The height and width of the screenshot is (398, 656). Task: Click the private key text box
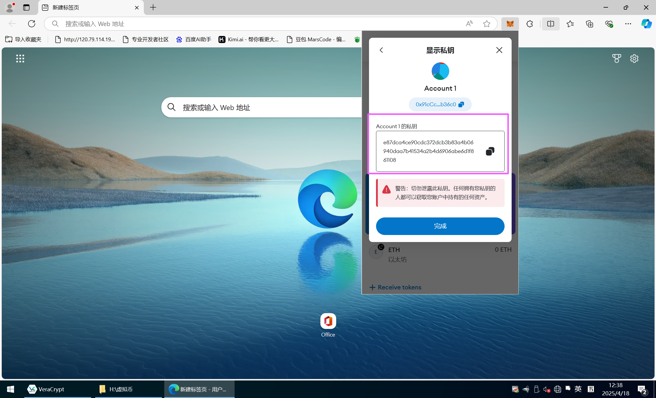point(440,151)
